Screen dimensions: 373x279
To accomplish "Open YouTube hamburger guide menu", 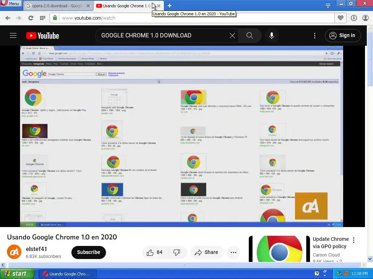I will (x=13, y=36).
